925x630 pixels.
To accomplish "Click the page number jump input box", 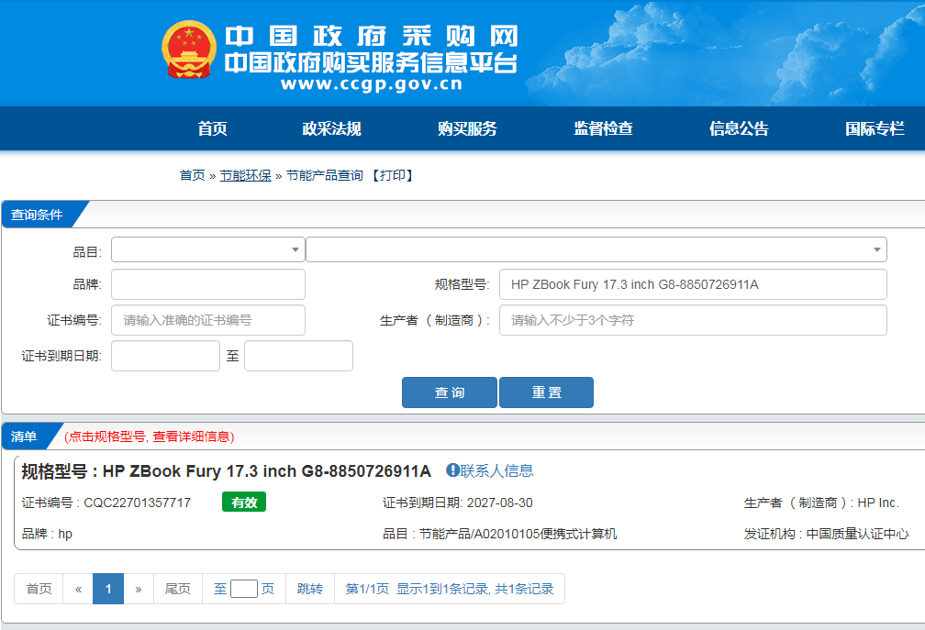I will click(244, 589).
